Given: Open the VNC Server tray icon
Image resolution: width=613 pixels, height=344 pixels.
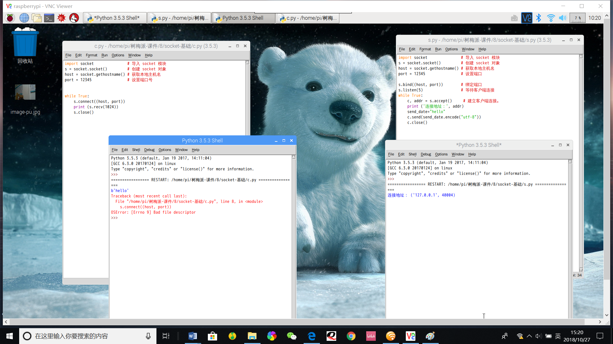Looking at the screenshot, I should pos(526,18).
